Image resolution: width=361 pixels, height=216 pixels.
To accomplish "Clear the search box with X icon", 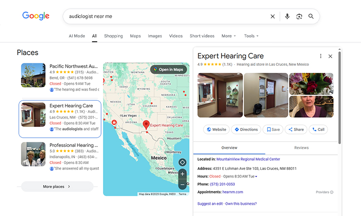I will pyautogui.click(x=272, y=16).
